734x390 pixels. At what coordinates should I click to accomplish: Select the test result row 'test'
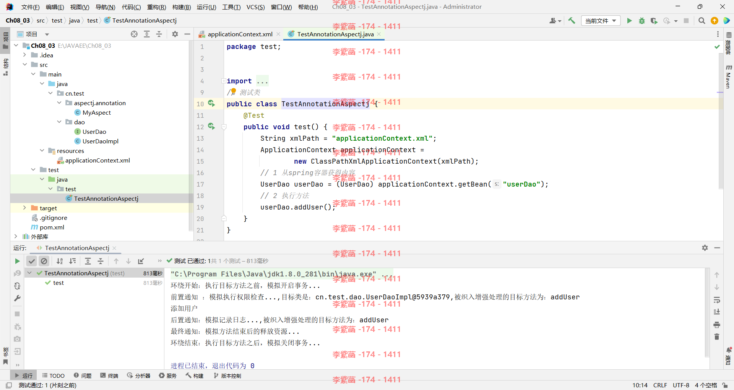(94, 283)
